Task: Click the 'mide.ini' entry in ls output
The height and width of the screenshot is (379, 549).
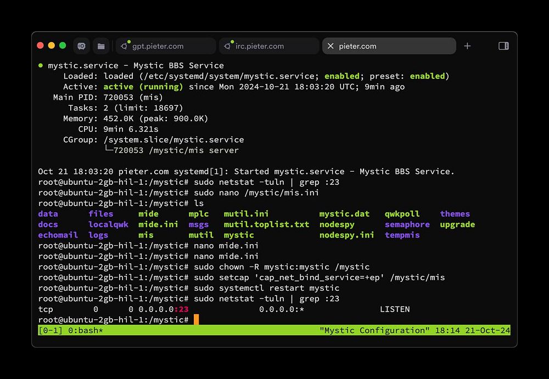Action: pyautogui.click(x=158, y=224)
